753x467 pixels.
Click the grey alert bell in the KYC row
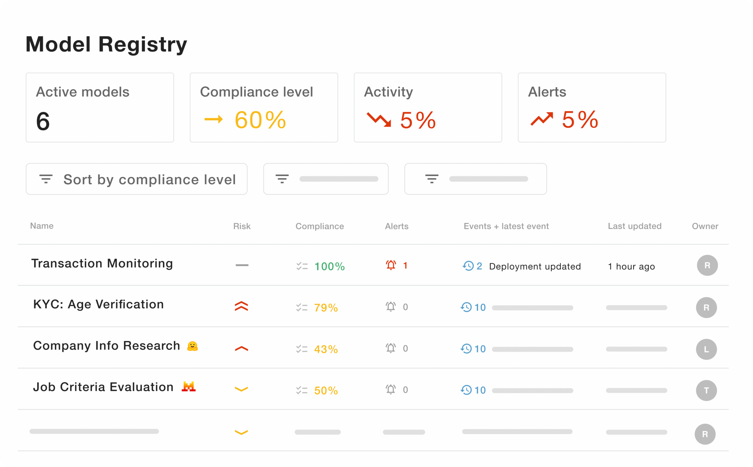point(390,307)
